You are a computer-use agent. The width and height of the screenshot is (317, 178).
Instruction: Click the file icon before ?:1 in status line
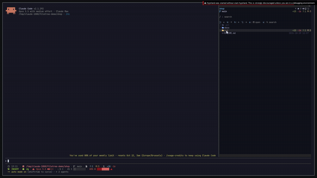click(x=86, y=166)
